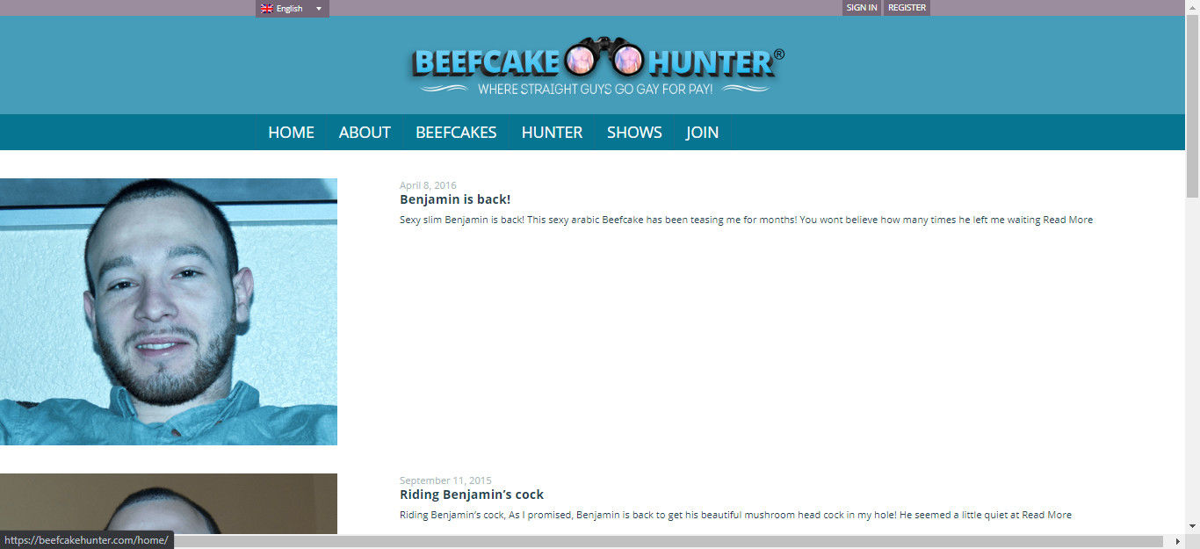Viewport: 1200px width, 549px height.
Task: Open the English language dropdown arrow
Action: point(319,9)
